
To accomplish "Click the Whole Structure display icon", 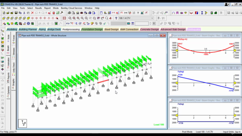I will (x=64, y=18).
